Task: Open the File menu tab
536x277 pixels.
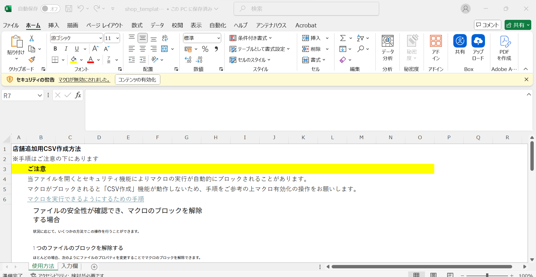Action: coord(11,25)
